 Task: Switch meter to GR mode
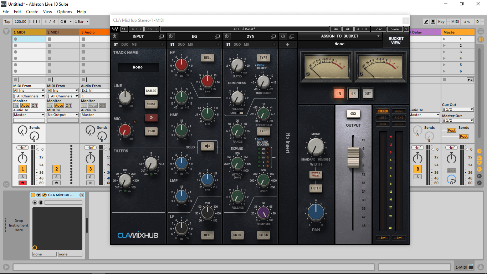(x=353, y=93)
